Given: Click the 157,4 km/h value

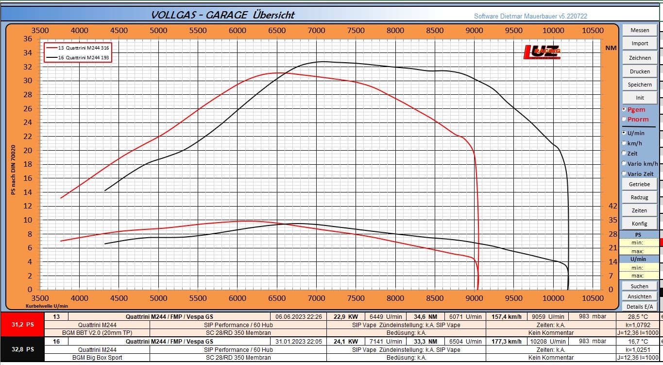Looking at the screenshot, I should 507,317.
